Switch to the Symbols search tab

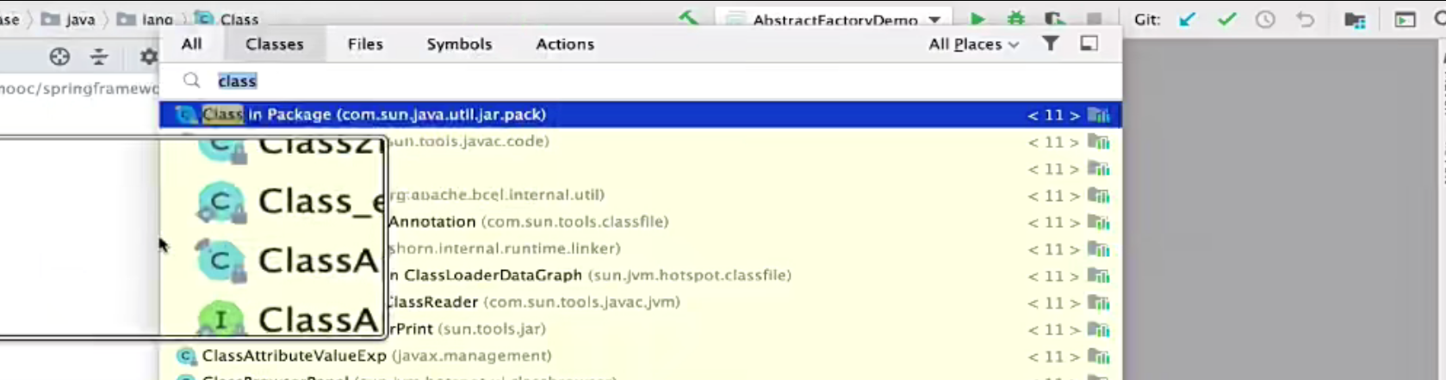click(459, 44)
